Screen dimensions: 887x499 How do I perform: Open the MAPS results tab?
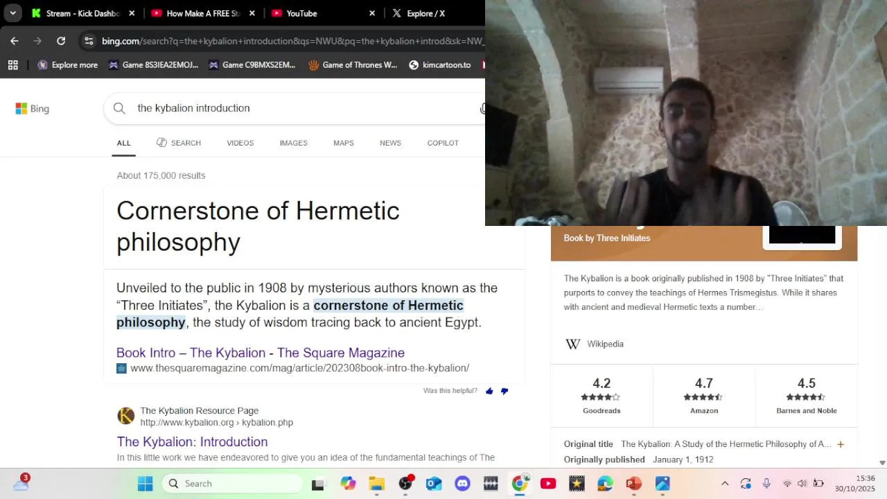point(343,143)
